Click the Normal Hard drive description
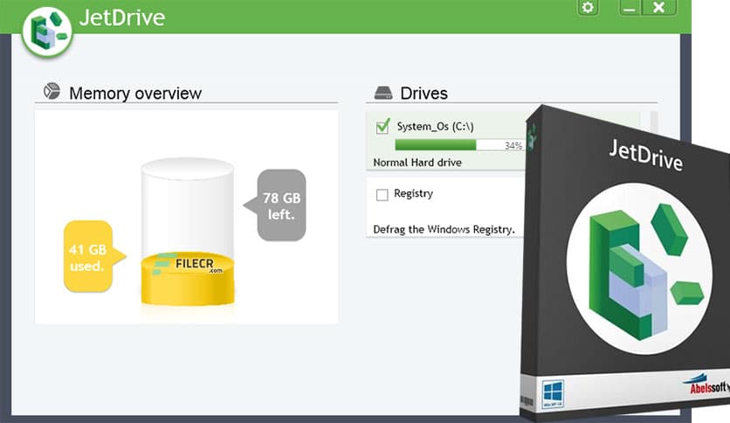The image size is (730, 423). [x=417, y=163]
